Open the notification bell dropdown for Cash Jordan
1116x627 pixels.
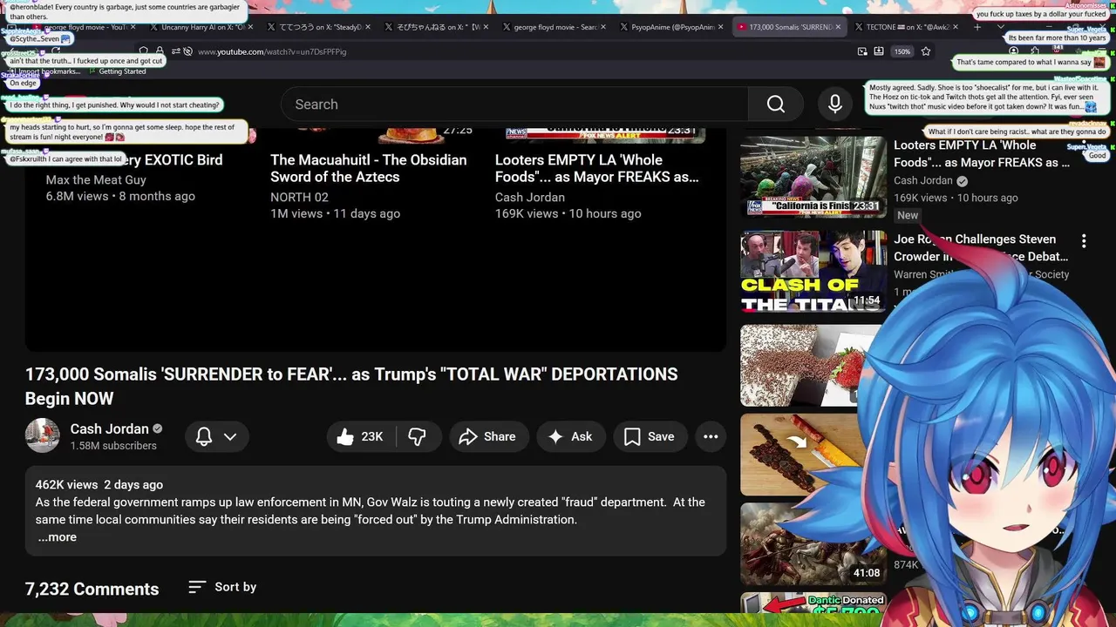coord(216,436)
